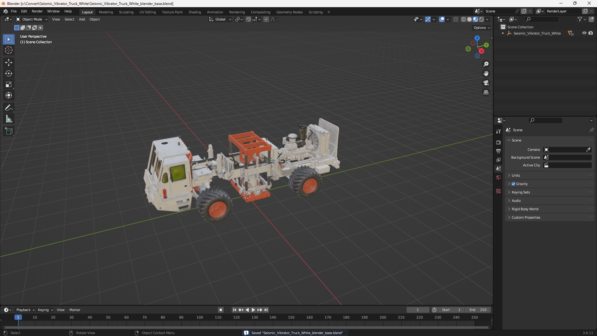This screenshot has height=336, width=597.
Task: Open the Render properties tab
Action: 498,142
